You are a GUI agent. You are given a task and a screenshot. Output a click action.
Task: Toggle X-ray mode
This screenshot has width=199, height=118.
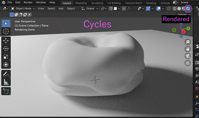(x=169, y=9)
